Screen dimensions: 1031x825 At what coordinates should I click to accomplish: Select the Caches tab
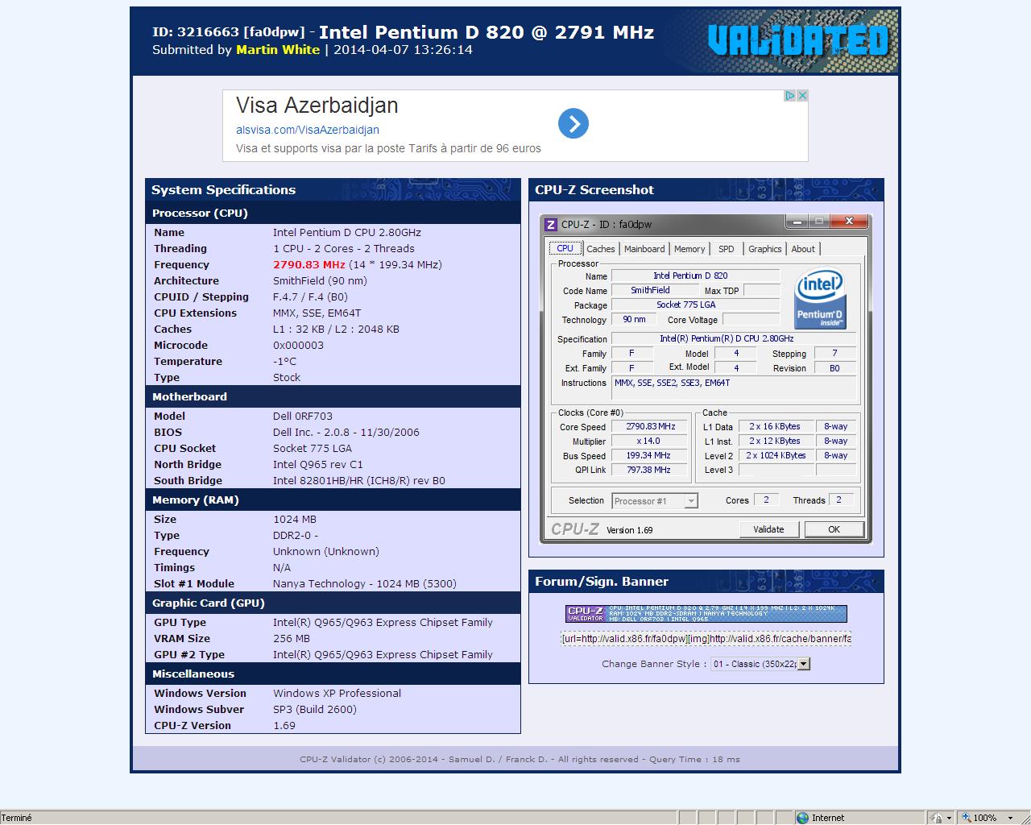pyautogui.click(x=601, y=249)
